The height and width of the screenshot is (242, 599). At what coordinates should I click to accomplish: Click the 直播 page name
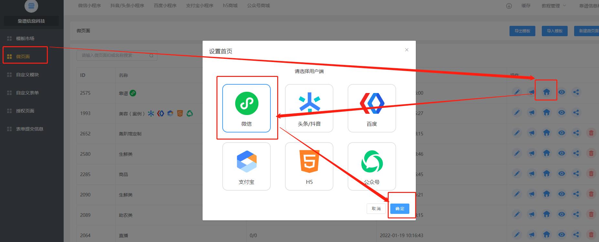click(x=123, y=236)
